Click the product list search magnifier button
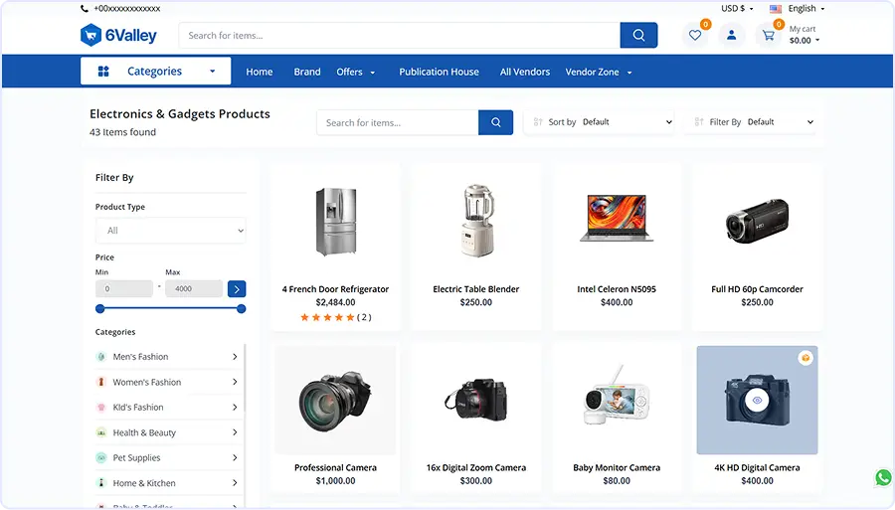Screen dimensions: 895x510 495,122
